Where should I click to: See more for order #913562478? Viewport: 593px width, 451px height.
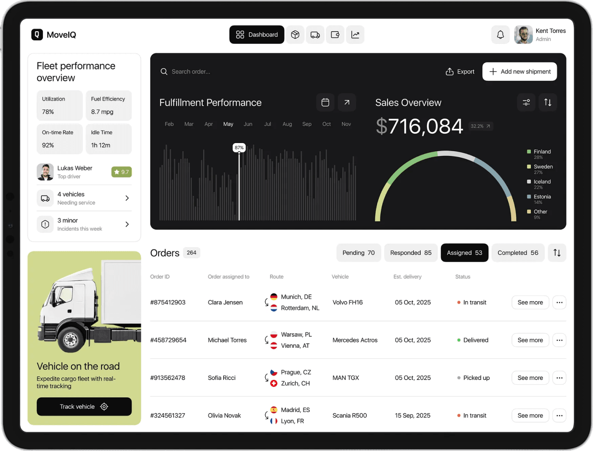click(530, 378)
